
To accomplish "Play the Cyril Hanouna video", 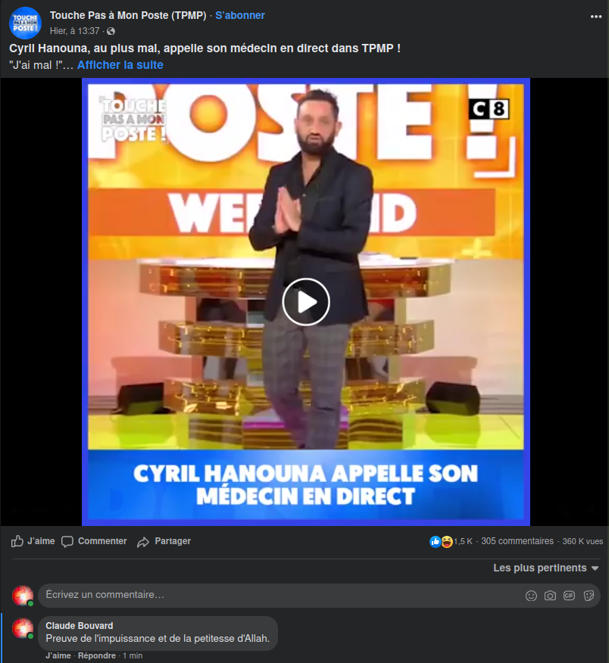I will [x=305, y=302].
